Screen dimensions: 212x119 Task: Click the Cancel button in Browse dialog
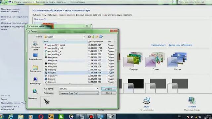109,93
